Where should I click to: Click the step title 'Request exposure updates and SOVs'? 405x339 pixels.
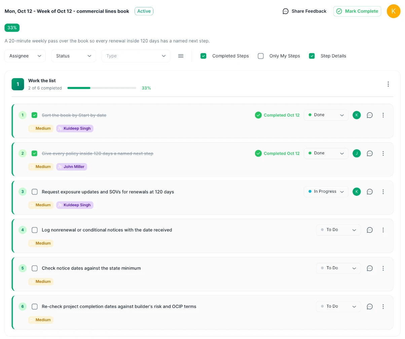[108, 192]
